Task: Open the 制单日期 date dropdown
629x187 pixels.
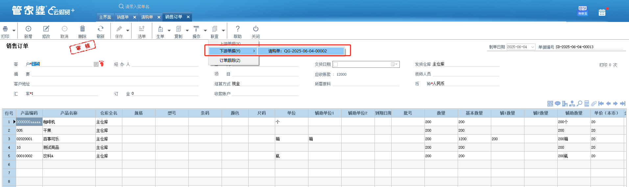Action: 532,47
